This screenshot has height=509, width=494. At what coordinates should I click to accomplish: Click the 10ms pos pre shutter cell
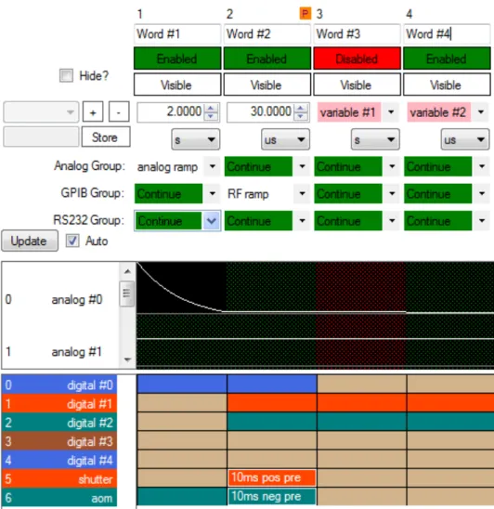point(272,477)
